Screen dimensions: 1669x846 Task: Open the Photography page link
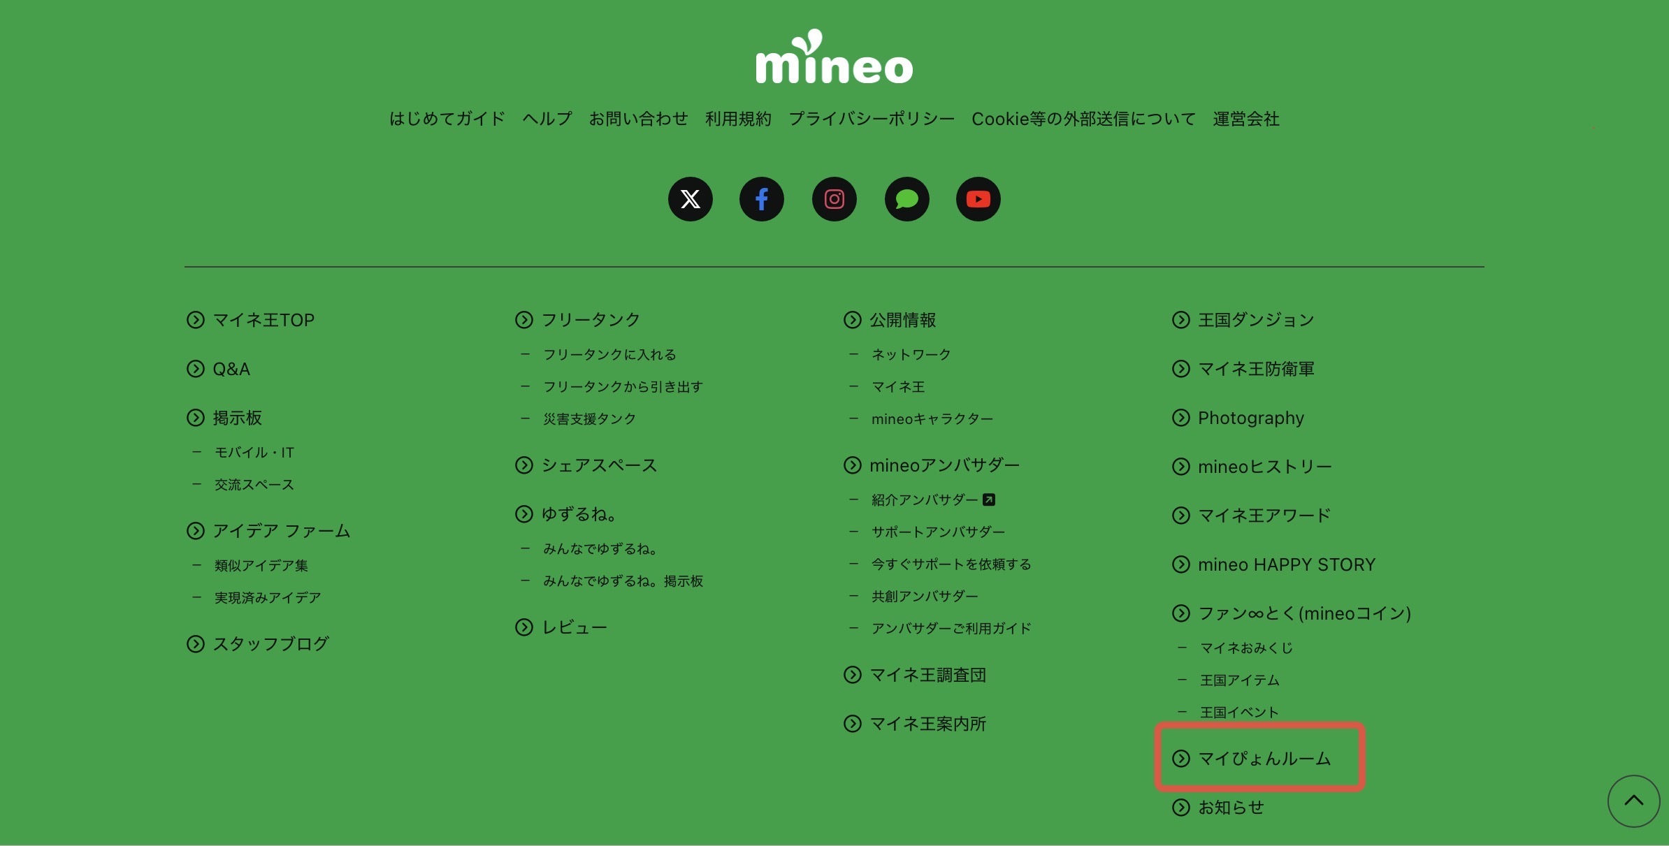(1250, 418)
